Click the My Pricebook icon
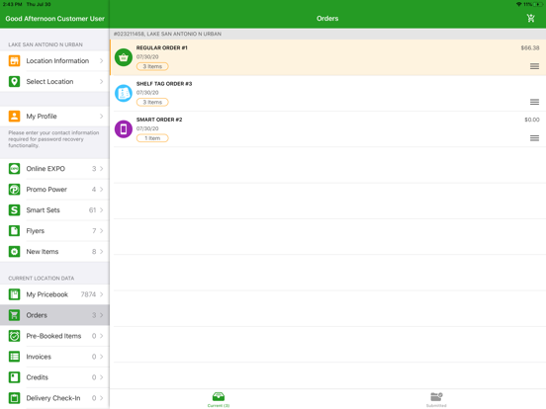The height and width of the screenshot is (409, 546). click(14, 294)
